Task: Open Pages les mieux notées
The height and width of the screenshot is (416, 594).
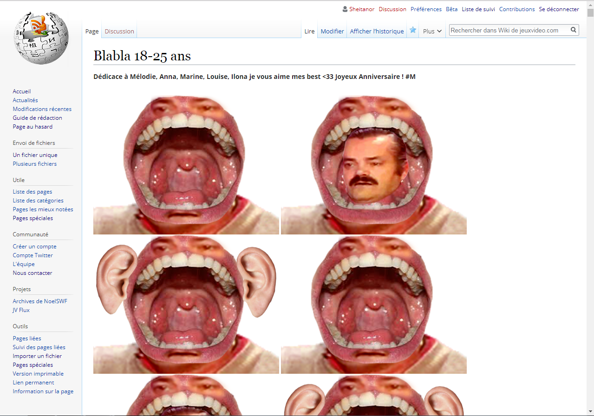Action: 43,209
